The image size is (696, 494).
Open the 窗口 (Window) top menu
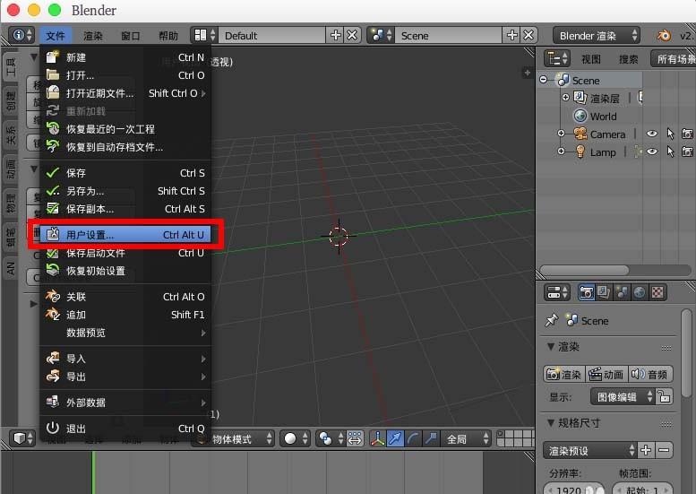(x=131, y=36)
